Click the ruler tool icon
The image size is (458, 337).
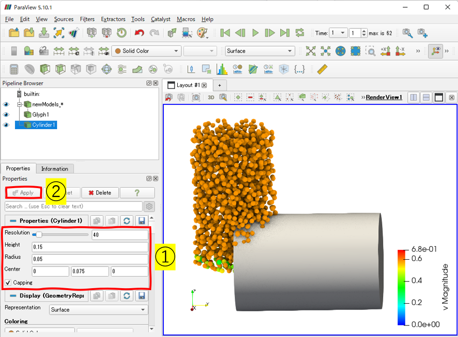(x=322, y=69)
